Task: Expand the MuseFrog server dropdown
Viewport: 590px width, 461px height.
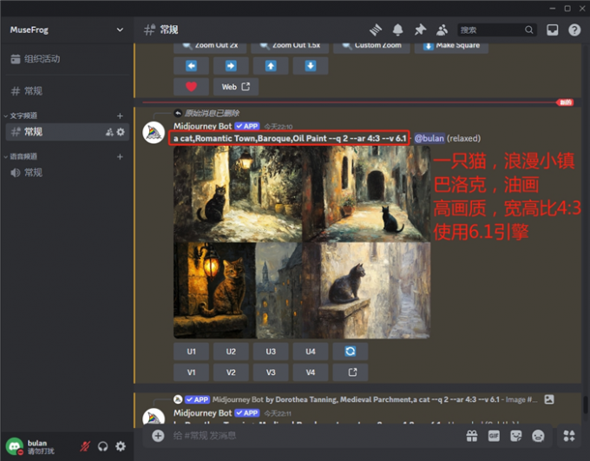Action: (120, 30)
